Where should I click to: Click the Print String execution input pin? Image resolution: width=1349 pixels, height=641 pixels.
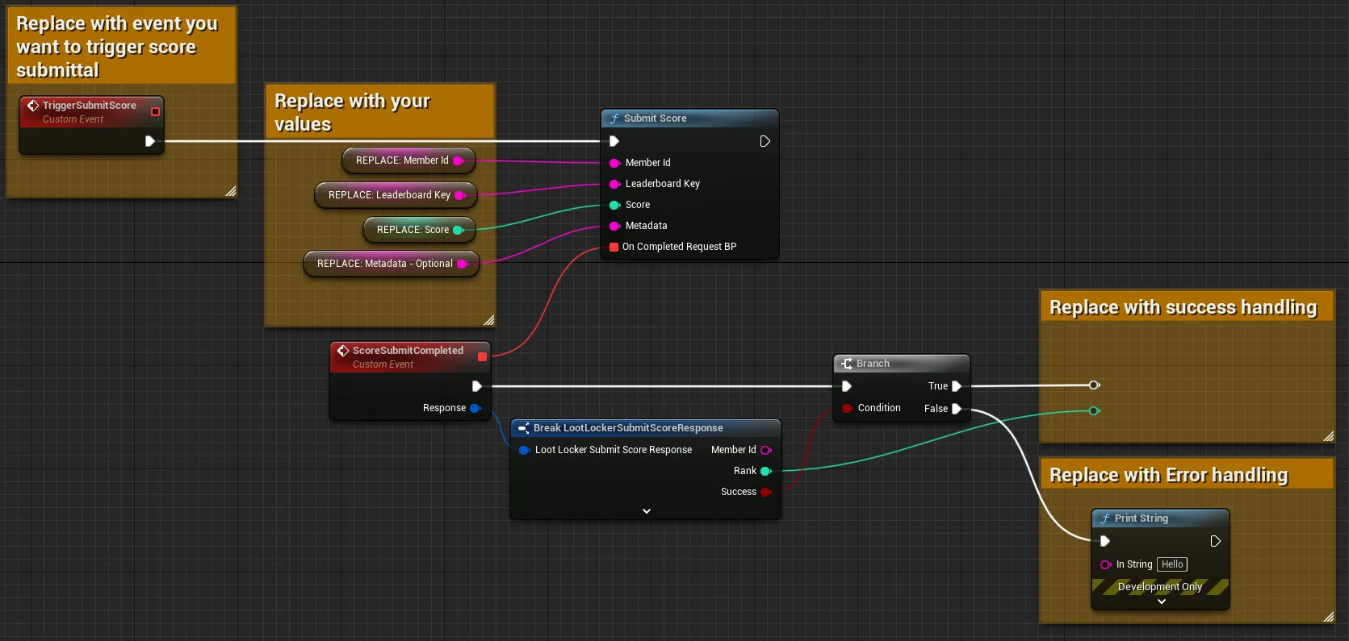pos(1104,541)
